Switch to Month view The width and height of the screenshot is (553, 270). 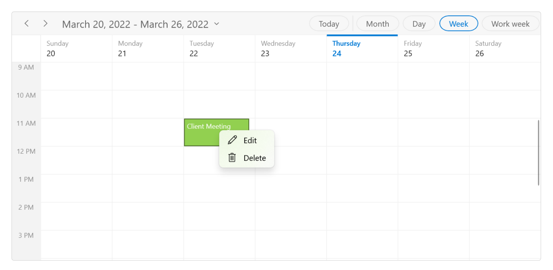pos(377,23)
